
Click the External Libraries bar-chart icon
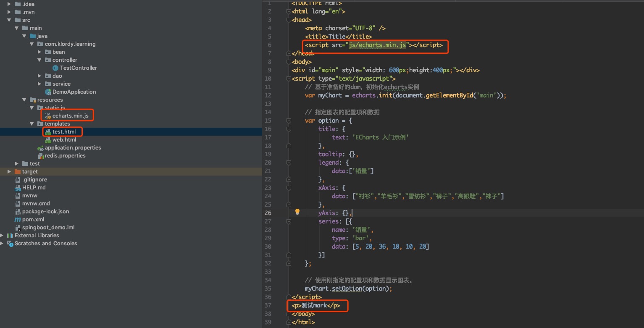click(x=10, y=236)
